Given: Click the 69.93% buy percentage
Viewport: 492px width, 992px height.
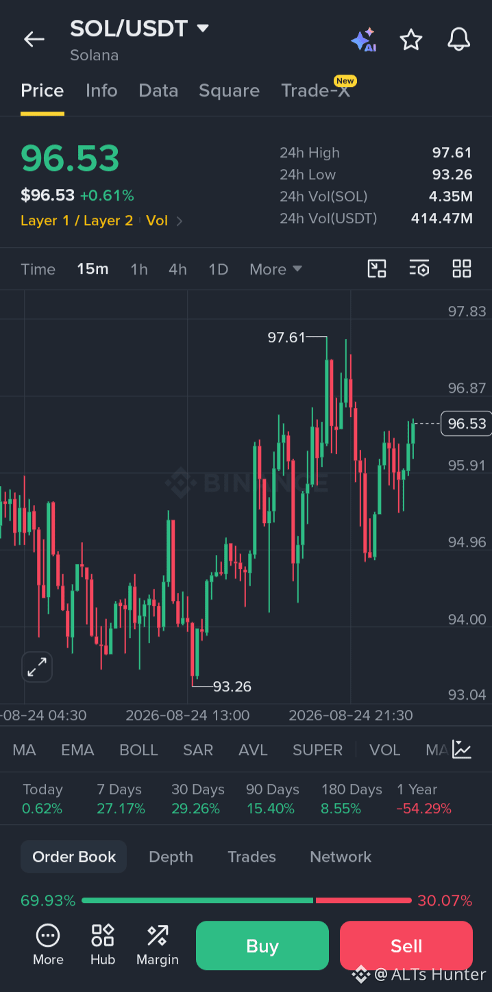Looking at the screenshot, I should [48, 900].
